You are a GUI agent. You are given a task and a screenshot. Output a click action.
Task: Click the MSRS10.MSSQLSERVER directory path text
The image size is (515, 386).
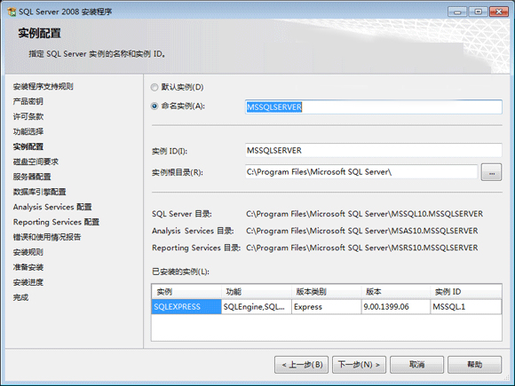pos(362,248)
